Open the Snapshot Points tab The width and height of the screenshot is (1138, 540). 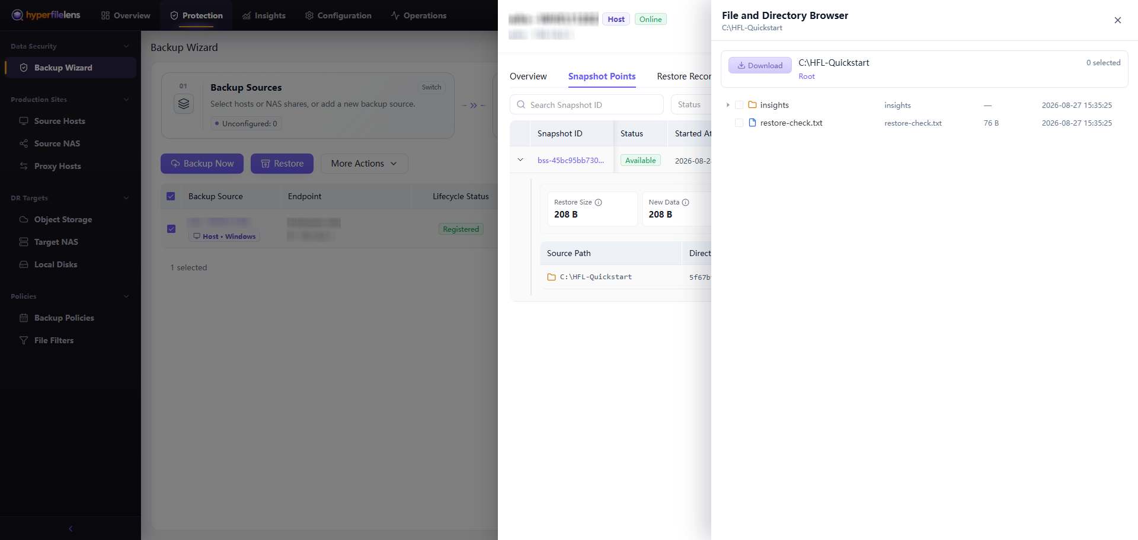pyautogui.click(x=602, y=76)
